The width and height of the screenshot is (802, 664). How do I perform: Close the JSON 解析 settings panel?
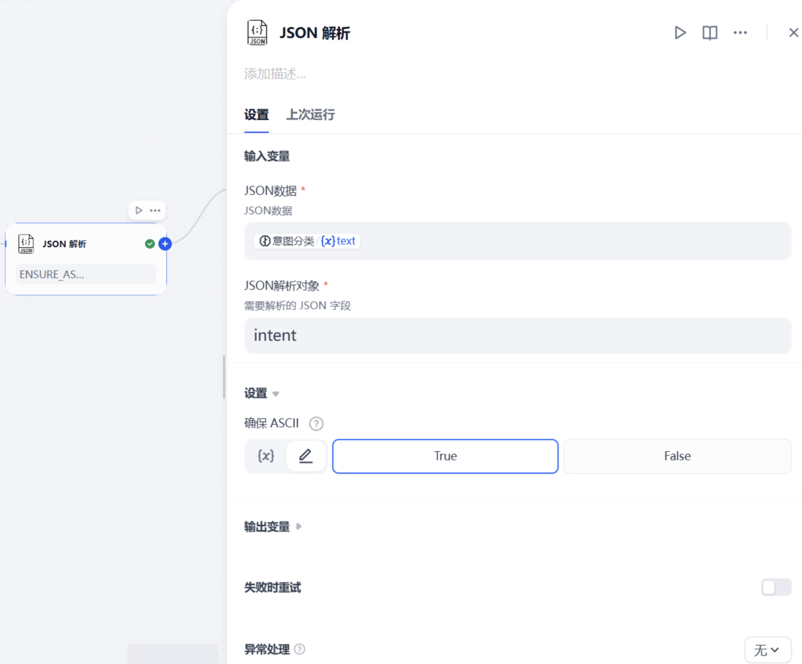coord(793,33)
